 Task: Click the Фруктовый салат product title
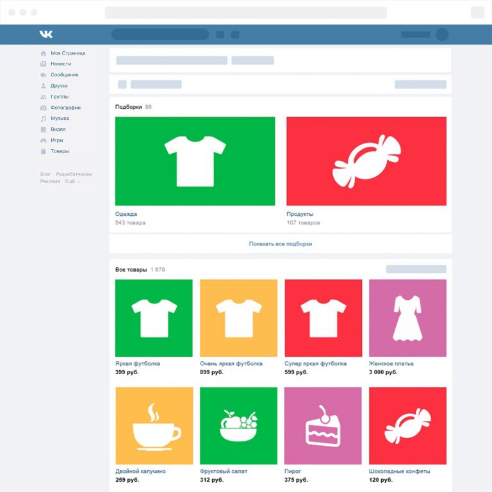coord(224,471)
